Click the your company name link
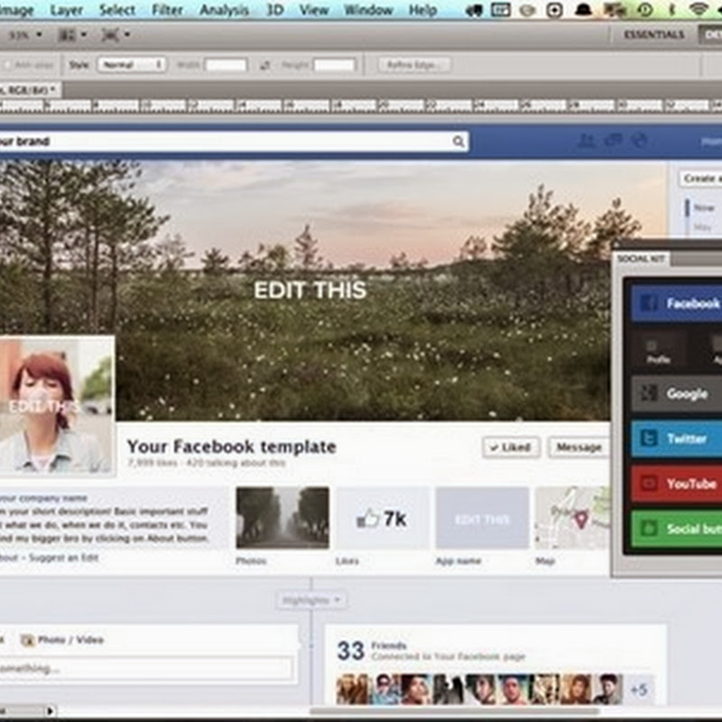The height and width of the screenshot is (722, 722). 43,498
